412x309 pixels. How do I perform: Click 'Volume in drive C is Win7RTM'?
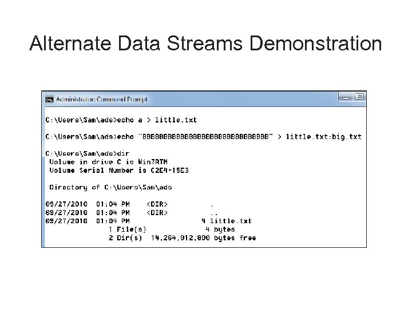tap(108, 162)
